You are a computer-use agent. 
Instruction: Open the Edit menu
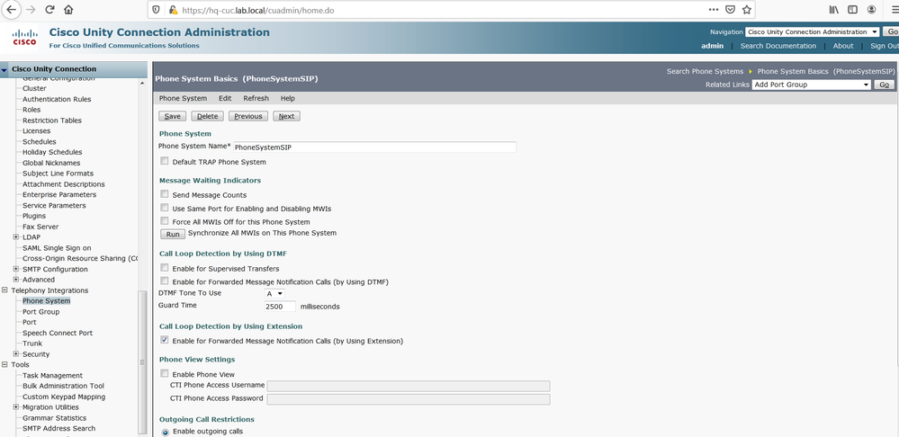pyautogui.click(x=225, y=99)
